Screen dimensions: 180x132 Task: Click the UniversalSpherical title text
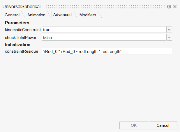coord(22,6)
